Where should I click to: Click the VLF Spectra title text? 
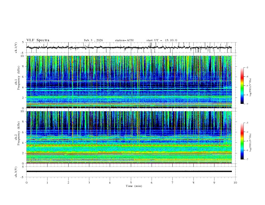pyautogui.click(x=38, y=40)
